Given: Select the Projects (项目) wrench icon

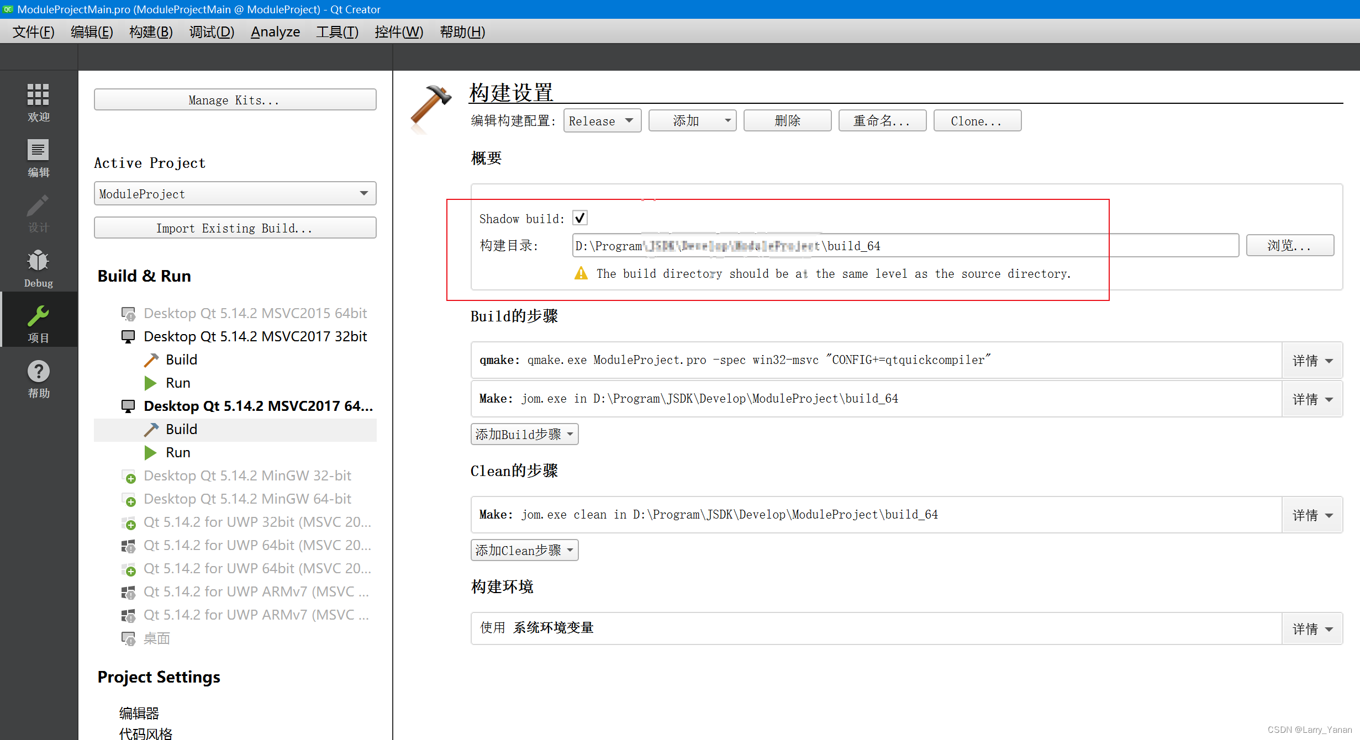Looking at the screenshot, I should point(38,316).
